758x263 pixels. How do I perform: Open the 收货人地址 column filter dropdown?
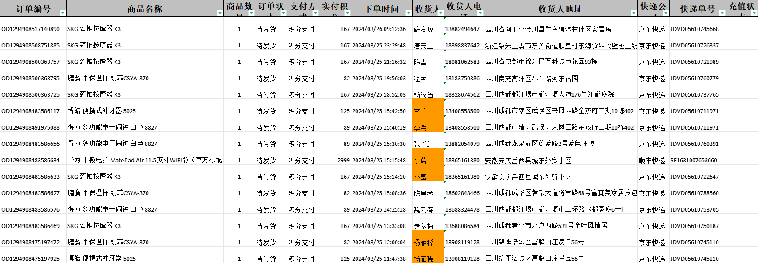click(x=634, y=13)
